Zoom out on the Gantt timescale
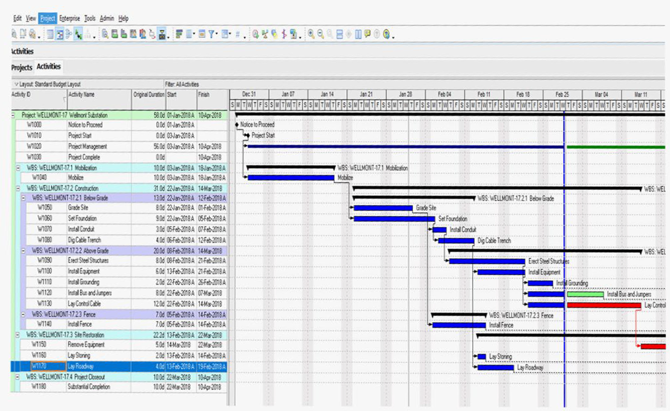Screen dimensions: 670x411 click(x=321, y=35)
